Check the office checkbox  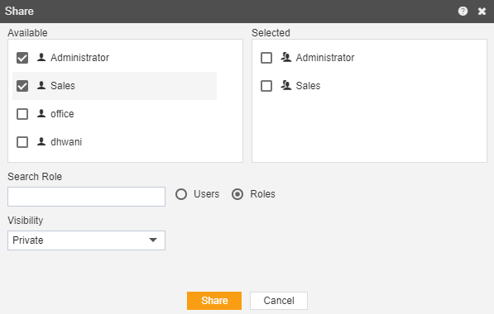[x=22, y=114]
